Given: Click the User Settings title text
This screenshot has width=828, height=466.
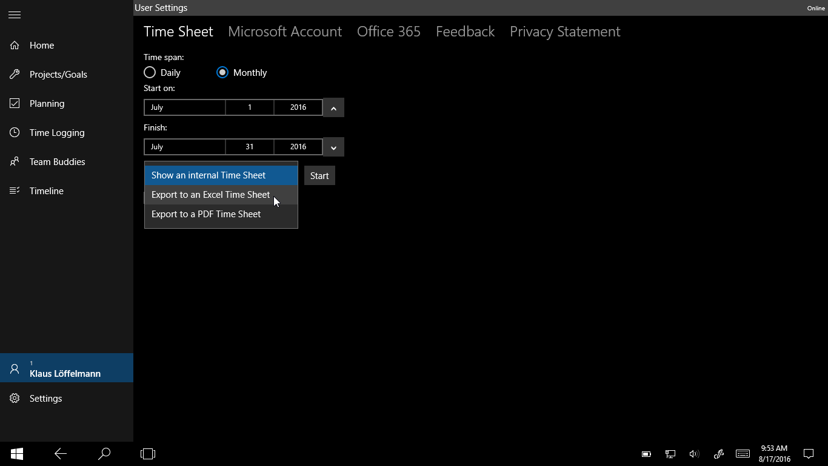Looking at the screenshot, I should pos(161,8).
